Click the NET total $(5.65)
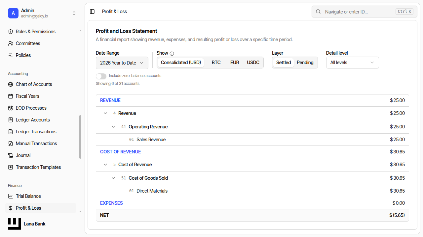423x237 pixels. 397,215
